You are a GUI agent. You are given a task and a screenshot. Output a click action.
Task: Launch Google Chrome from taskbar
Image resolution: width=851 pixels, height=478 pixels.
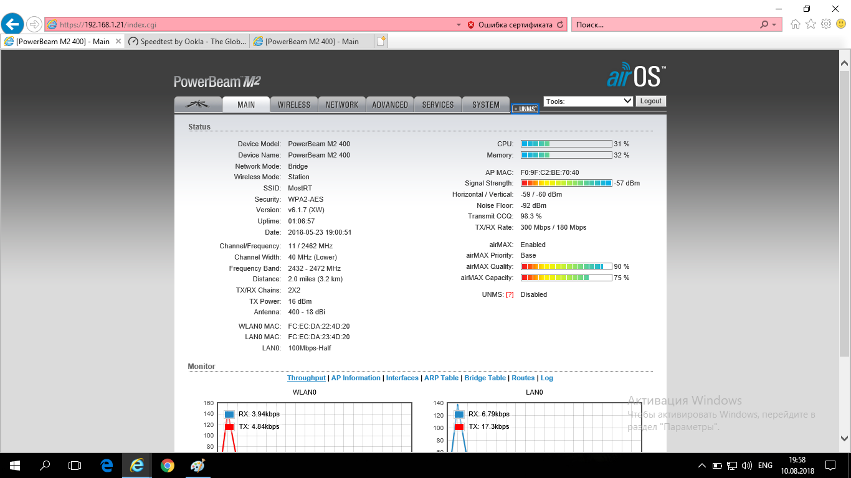point(166,465)
